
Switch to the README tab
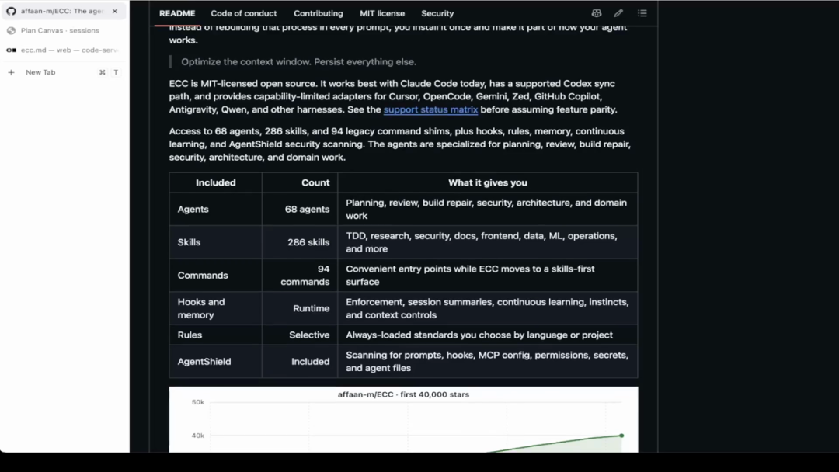[177, 13]
